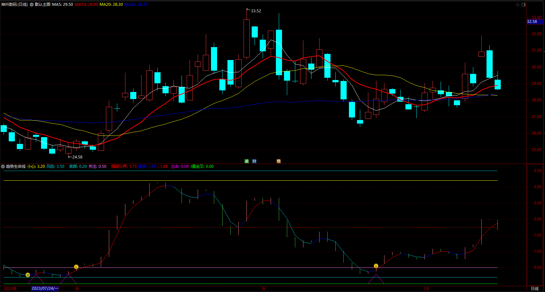Click the orange 榜 marker icon
Image resolution: width=545 pixels, height=292 pixels.
coord(278,161)
